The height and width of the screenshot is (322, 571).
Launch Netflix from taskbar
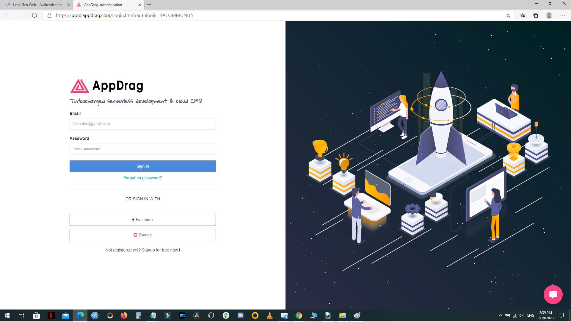(x=51, y=316)
